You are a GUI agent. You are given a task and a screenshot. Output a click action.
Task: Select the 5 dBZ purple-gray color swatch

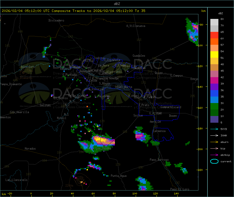coord(214,119)
